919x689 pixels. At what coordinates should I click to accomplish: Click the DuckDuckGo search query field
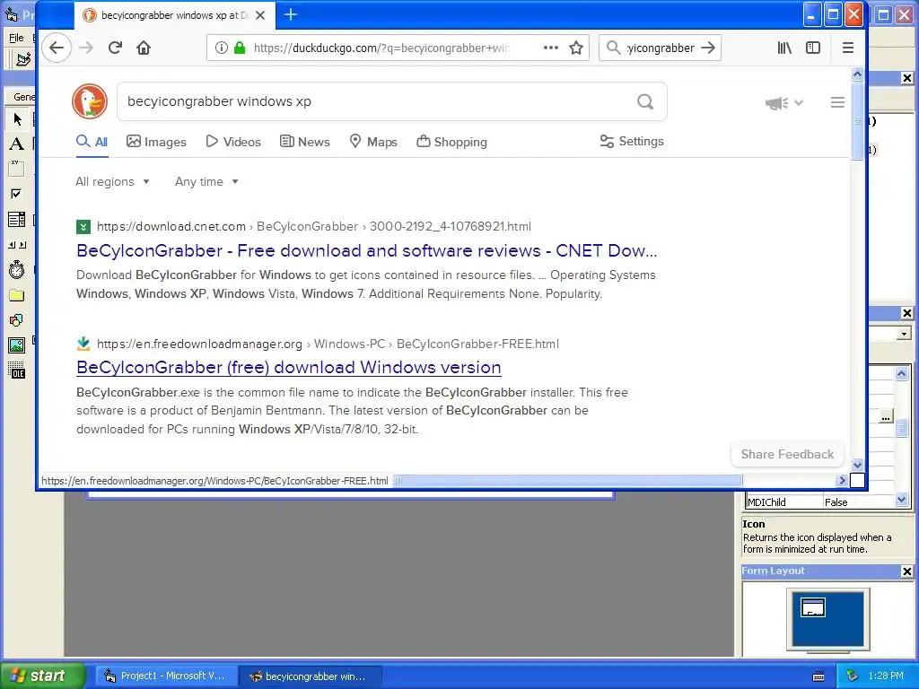pos(375,102)
